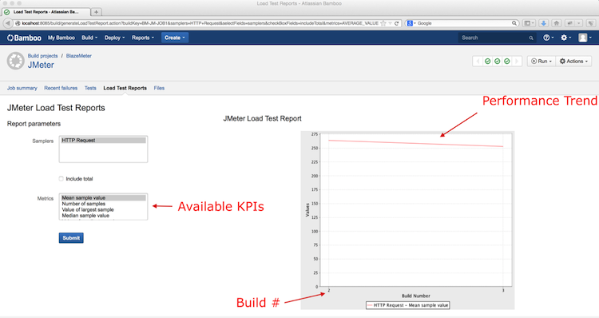
Task: Open the help menu icon
Action: 548,38
